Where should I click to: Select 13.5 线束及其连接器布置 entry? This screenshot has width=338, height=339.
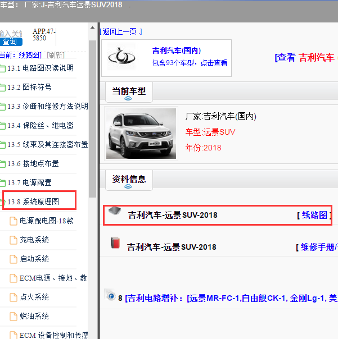click(x=48, y=144)
